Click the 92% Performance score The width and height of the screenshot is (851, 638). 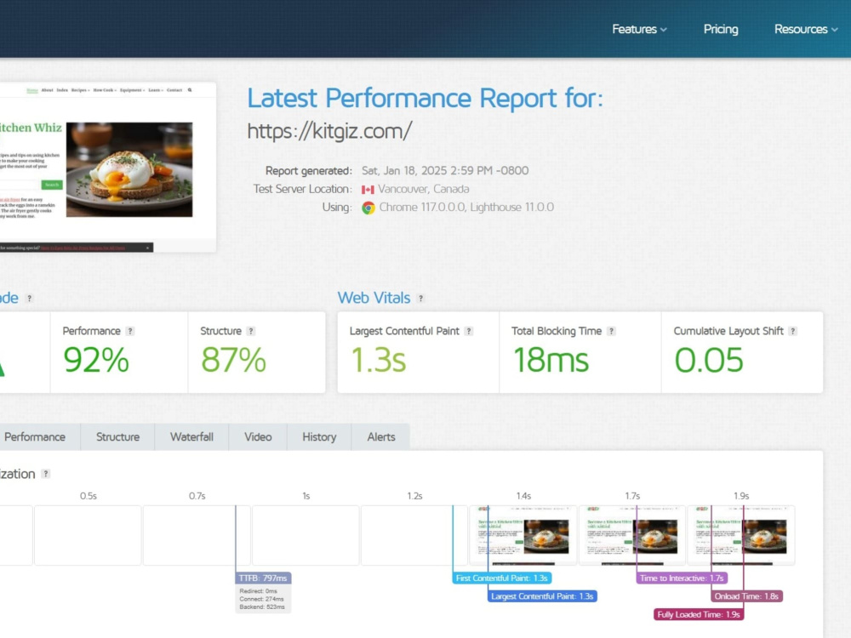click(96, 360)
